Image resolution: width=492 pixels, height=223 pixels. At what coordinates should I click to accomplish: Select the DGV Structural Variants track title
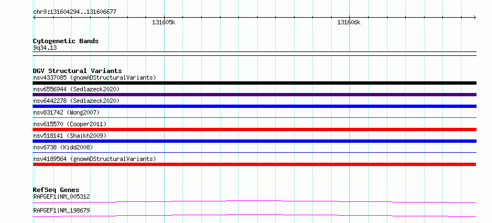coord(77,71)
